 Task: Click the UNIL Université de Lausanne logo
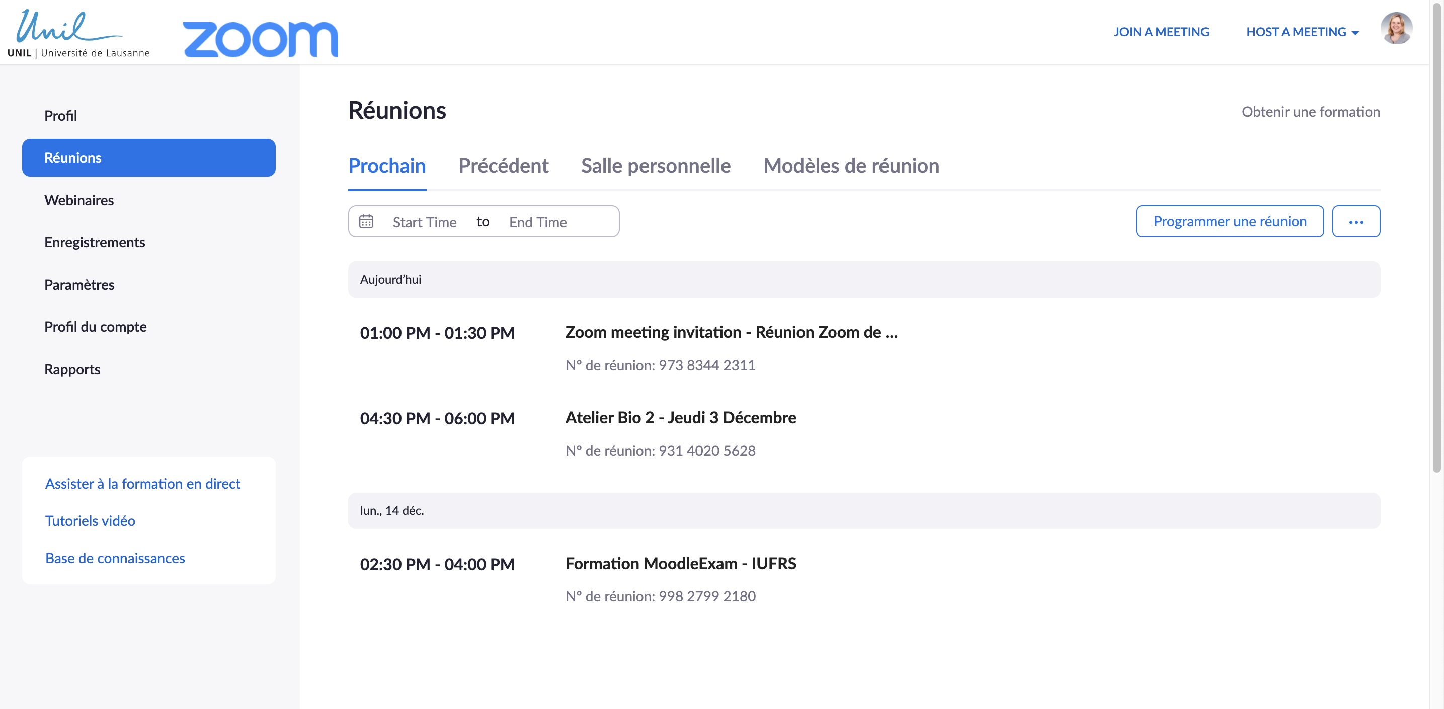coord(78,34)
